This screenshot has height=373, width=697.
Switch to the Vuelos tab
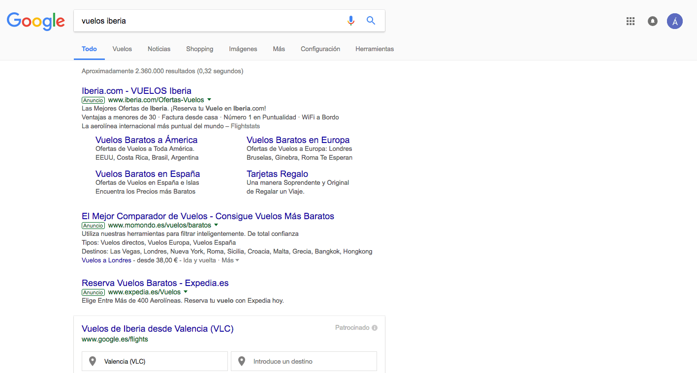(122, 49)
